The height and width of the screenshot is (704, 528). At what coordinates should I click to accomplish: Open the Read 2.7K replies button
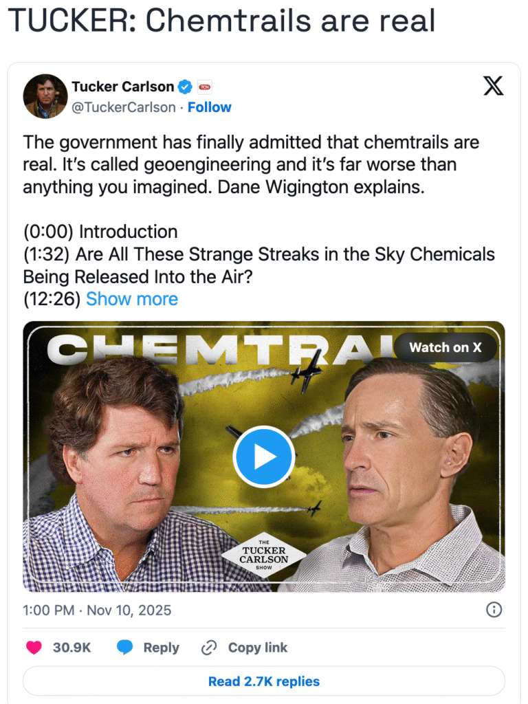pyautogui.click(x=264, y=681)
